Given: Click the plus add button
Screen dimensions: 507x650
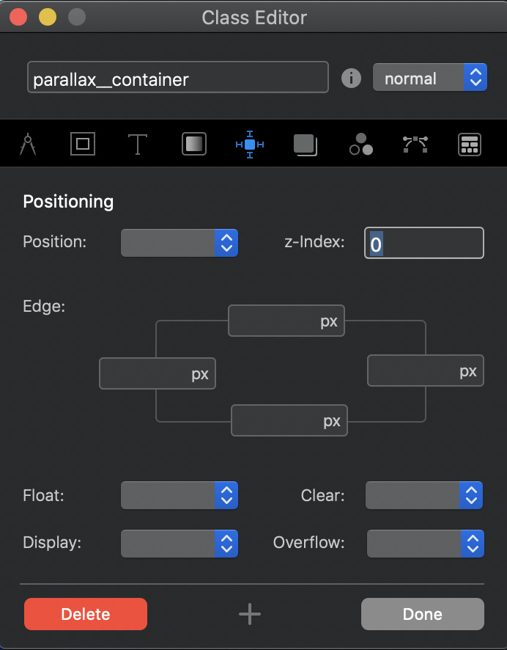Looking at the screenshot, I should coord(250,614).
